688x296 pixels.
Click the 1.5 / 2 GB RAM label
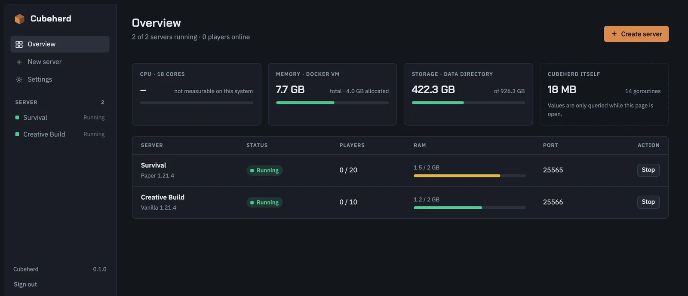click(x=427, y=168)
